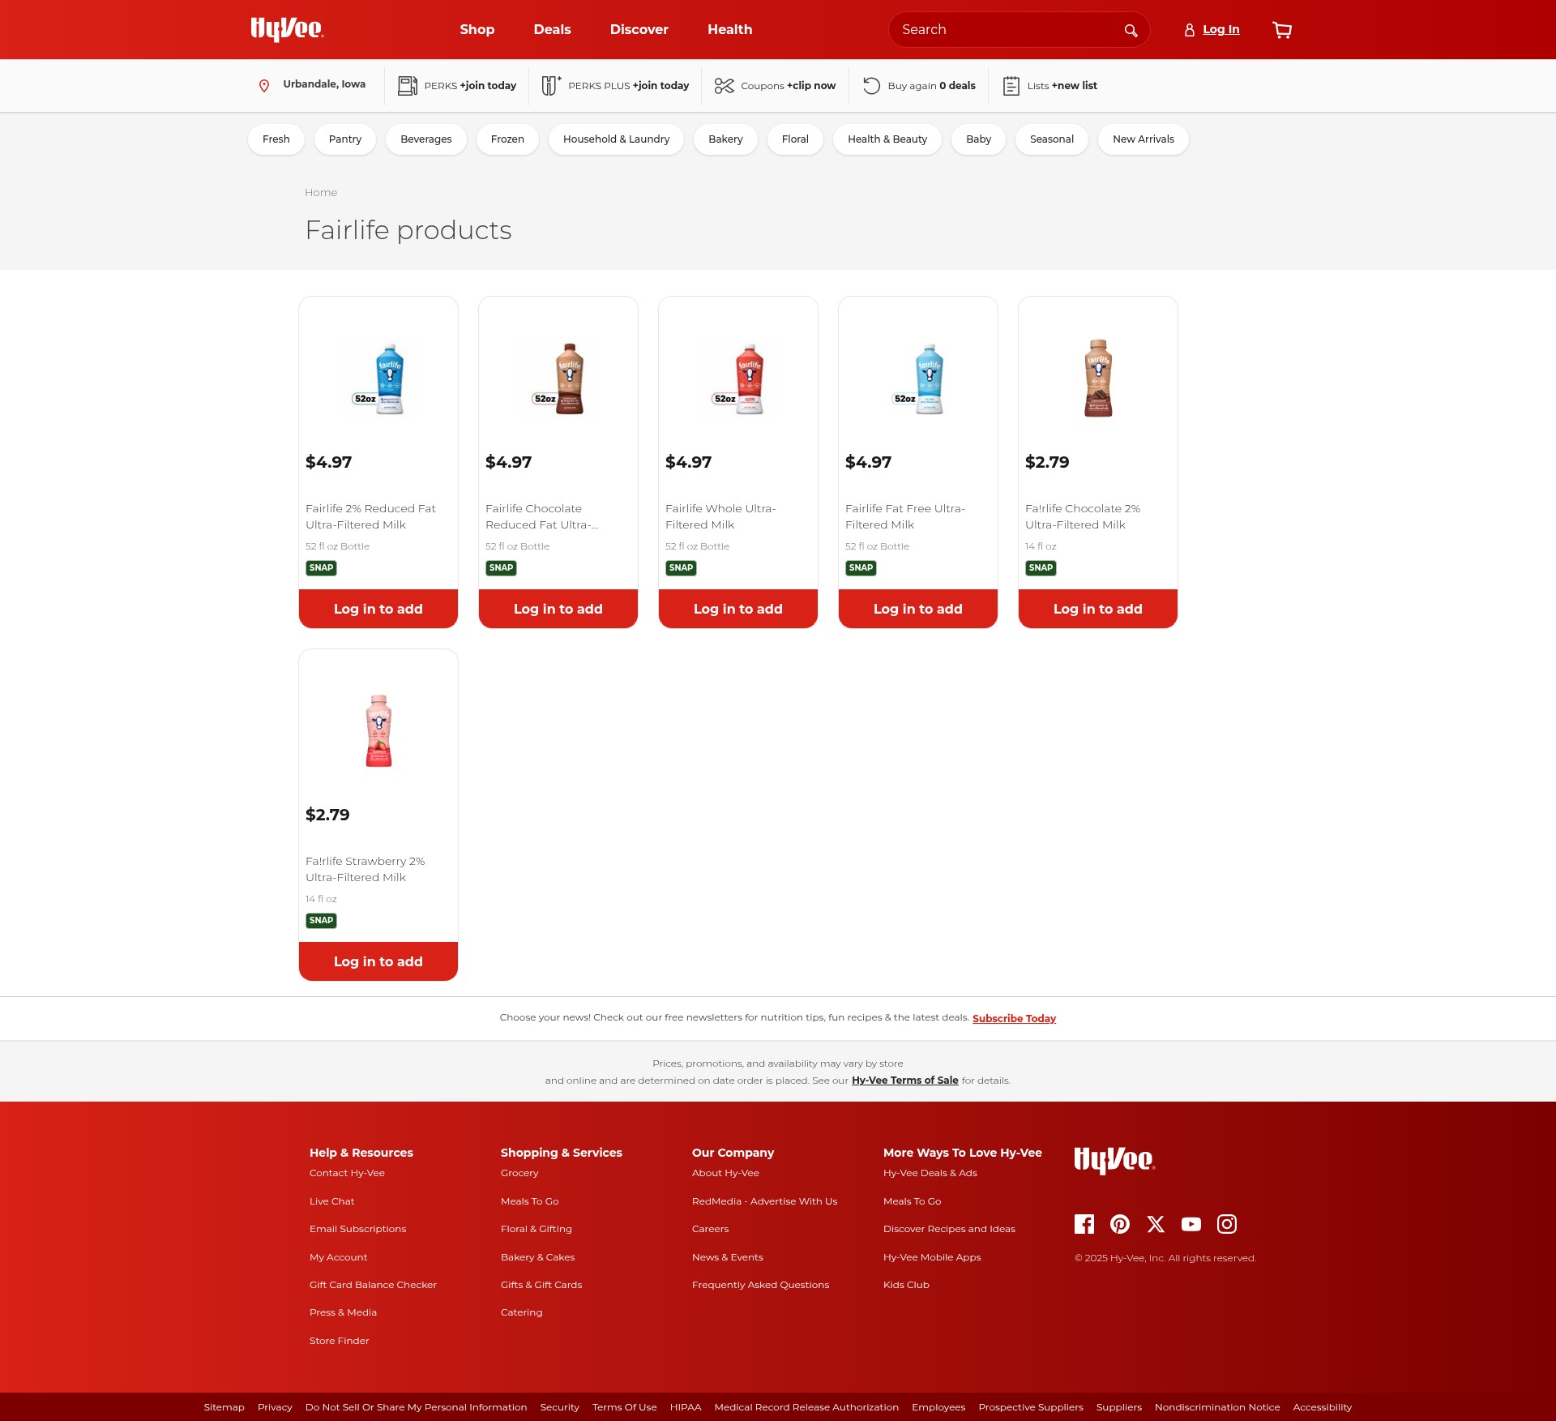The width and height of the screenshot is (1556, 1421).
Task: Click the PERKS fuel pump icon
Action: click(x=408, y=86)
